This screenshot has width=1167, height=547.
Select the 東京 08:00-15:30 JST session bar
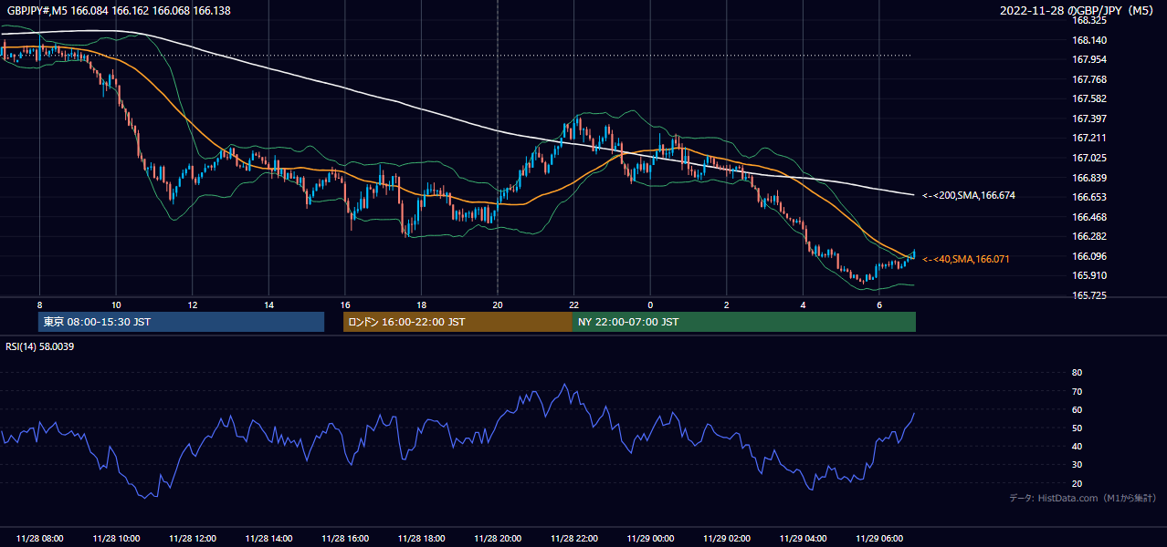point(182,322)
